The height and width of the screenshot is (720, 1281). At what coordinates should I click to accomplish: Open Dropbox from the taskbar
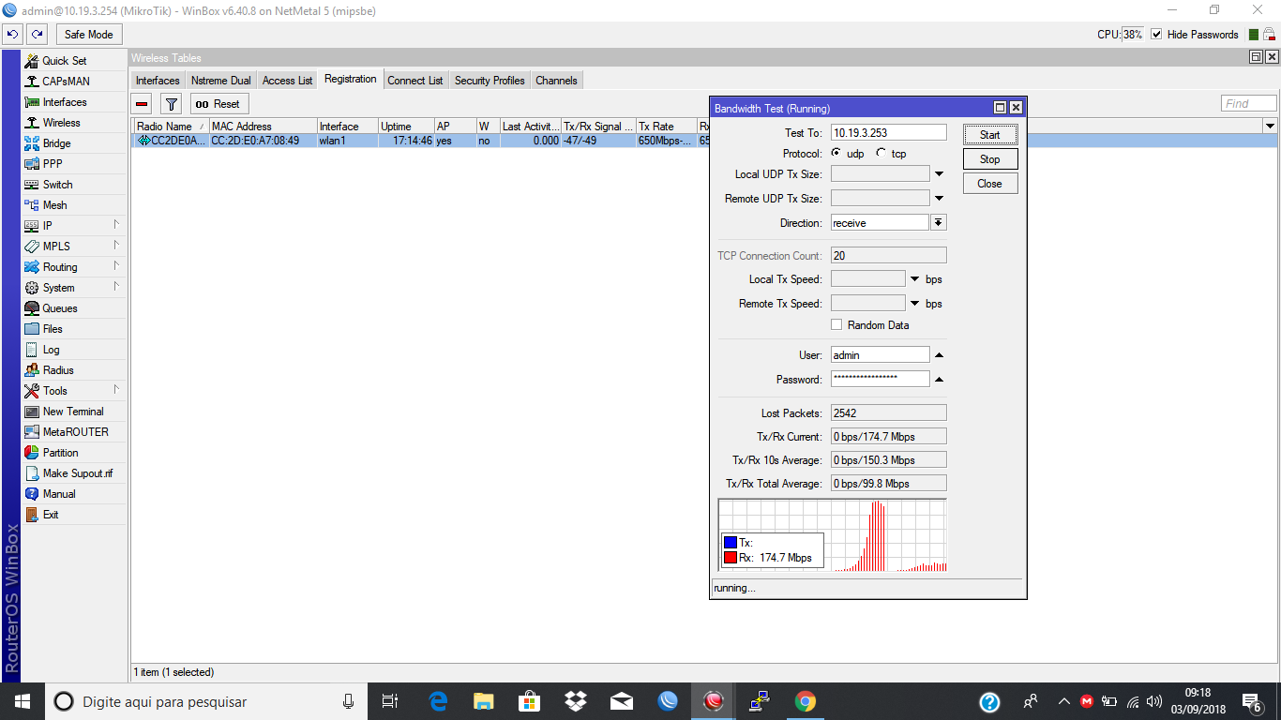[575, 701]
